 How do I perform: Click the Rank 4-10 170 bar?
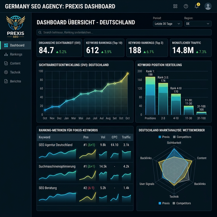point(176,104)
